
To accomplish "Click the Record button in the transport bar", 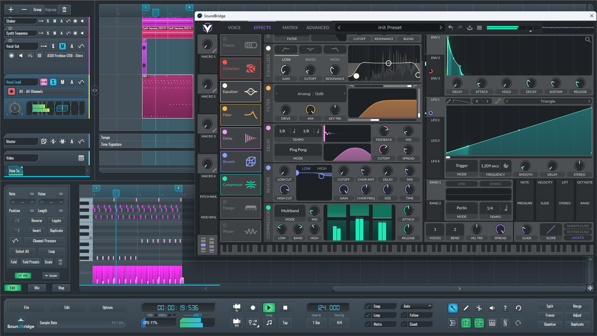I will 253,308.
